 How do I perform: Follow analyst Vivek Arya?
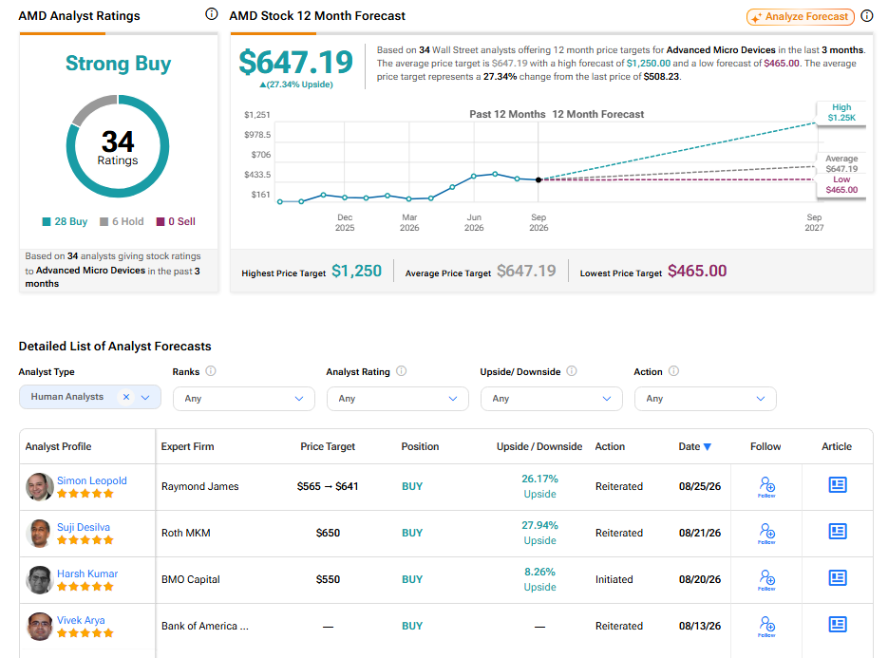766,627
